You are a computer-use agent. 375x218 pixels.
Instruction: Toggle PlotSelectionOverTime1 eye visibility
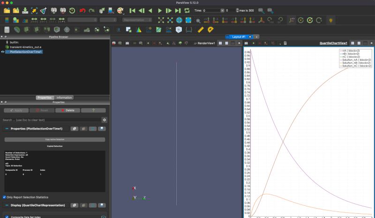coord(3,52)
